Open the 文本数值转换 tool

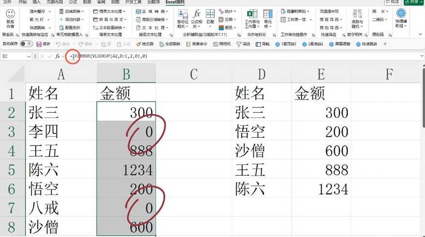(x=109, y=28)
